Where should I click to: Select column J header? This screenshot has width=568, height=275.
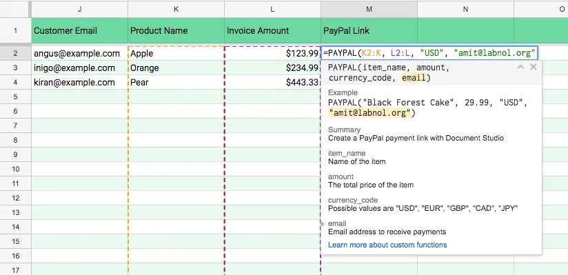80,9
